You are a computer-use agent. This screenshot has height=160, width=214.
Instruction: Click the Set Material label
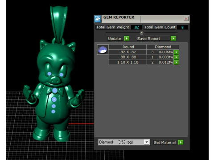point(165,143)
